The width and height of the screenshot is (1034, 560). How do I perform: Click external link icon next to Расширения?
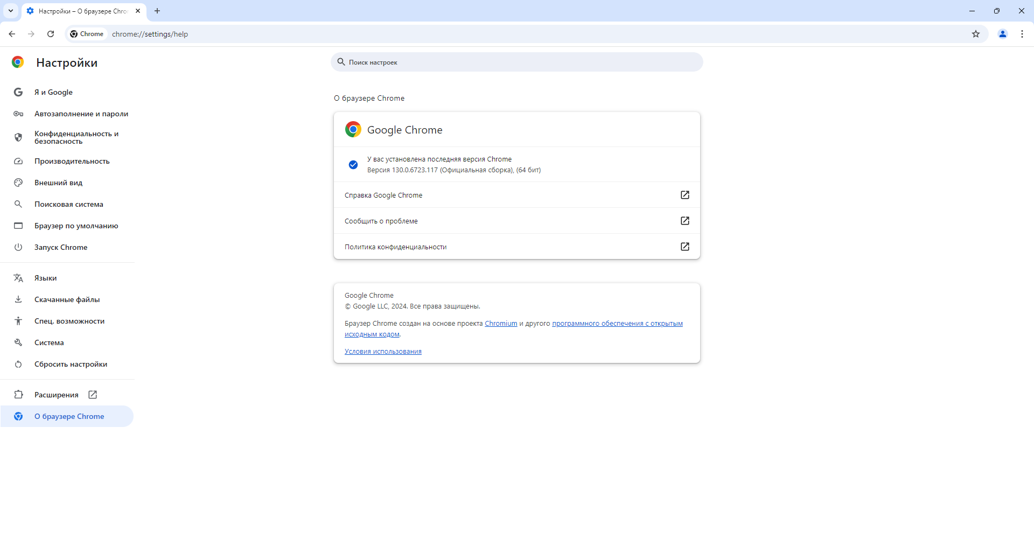[x=93, y=395]
